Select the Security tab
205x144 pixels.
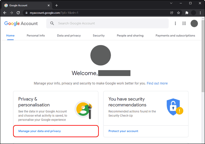(98, 36)
